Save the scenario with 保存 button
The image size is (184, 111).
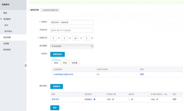tap(55, 108)
